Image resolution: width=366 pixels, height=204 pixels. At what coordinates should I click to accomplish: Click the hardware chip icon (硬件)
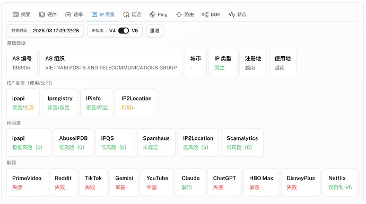(x=42, y=14)
